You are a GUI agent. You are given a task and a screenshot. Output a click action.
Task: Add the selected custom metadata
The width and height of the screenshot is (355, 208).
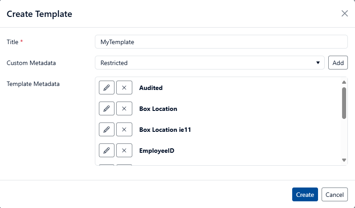click(338, 63)
